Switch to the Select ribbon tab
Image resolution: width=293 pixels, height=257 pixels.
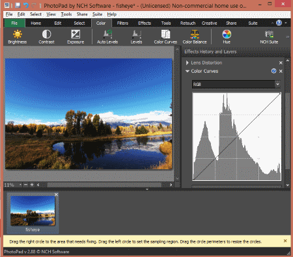79,23
